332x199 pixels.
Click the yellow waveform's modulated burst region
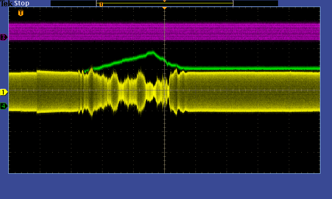point(129,89)
